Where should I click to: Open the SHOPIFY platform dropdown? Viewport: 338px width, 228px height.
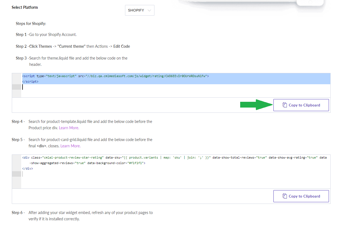coord(140,10)
